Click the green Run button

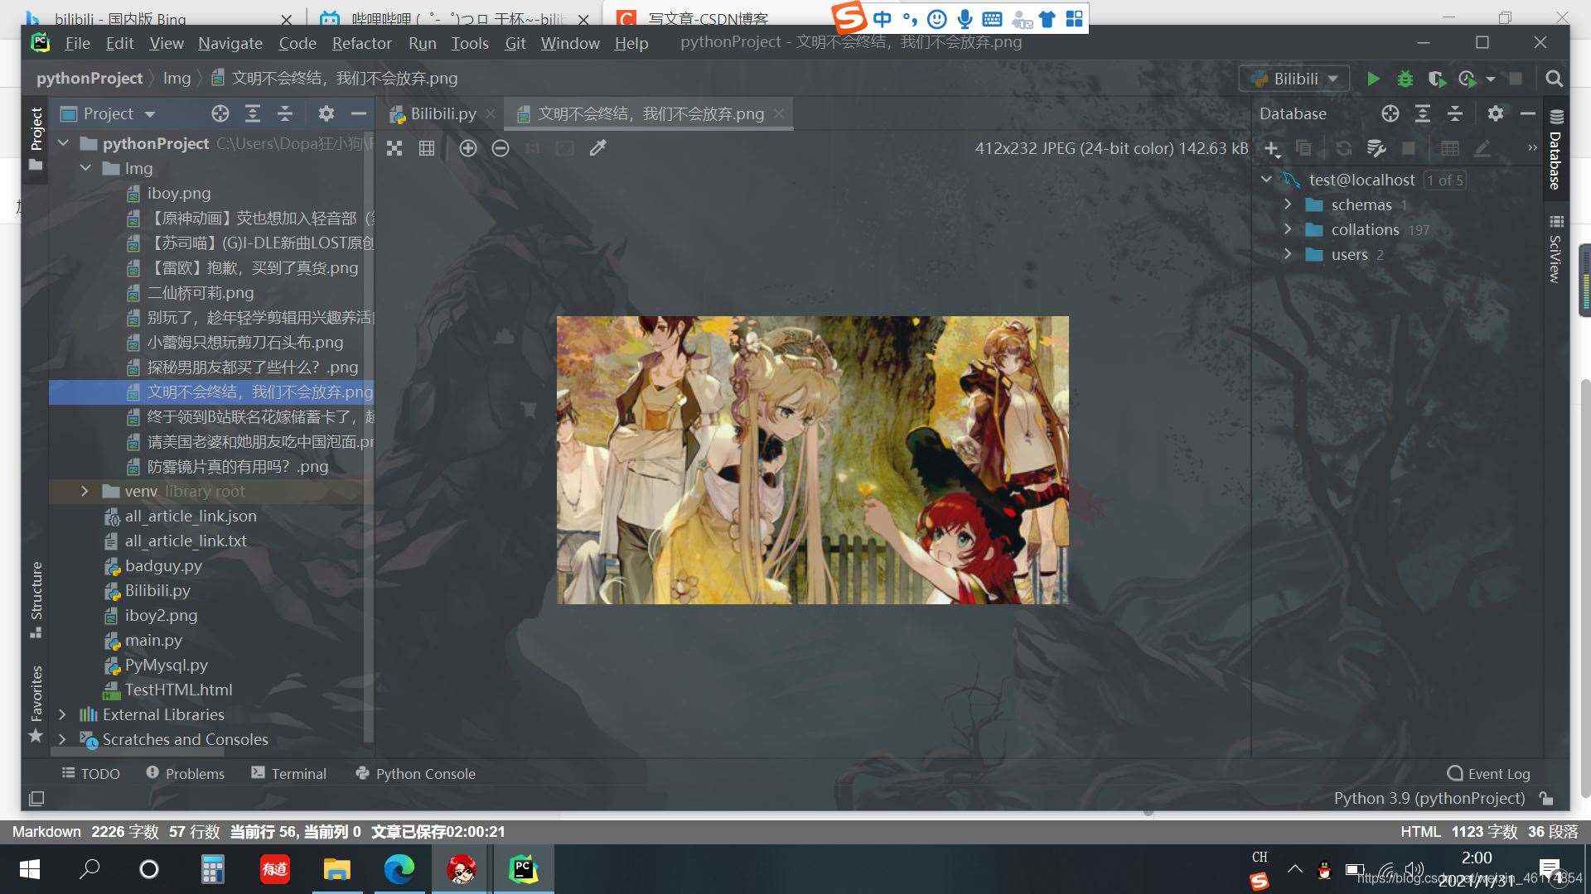[1373, 79]
